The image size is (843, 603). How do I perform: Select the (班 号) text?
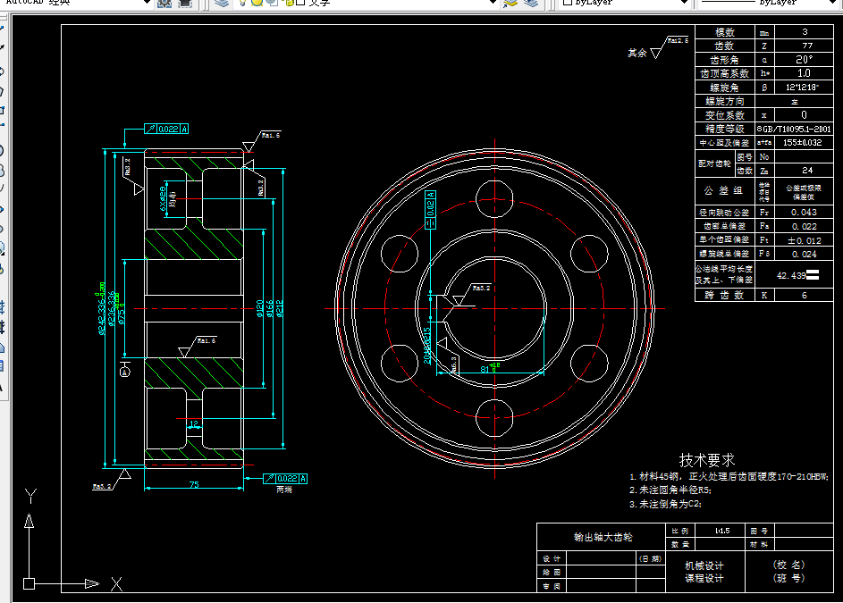(788, 578)
